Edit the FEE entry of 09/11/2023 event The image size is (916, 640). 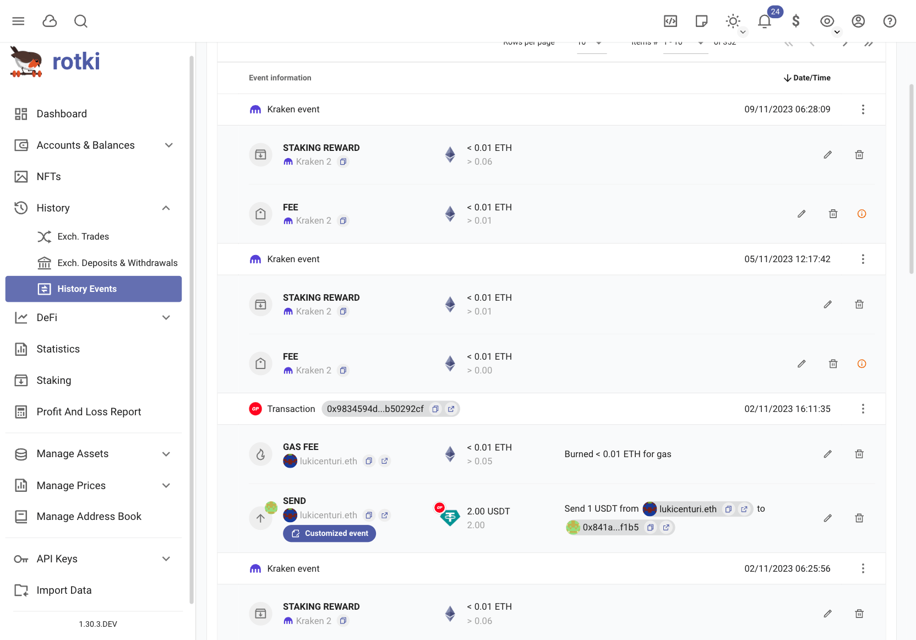tap(802, 214)
